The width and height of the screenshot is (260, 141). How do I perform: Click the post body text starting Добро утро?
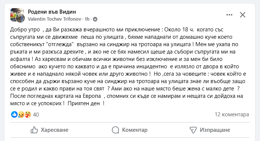(128, 66)
